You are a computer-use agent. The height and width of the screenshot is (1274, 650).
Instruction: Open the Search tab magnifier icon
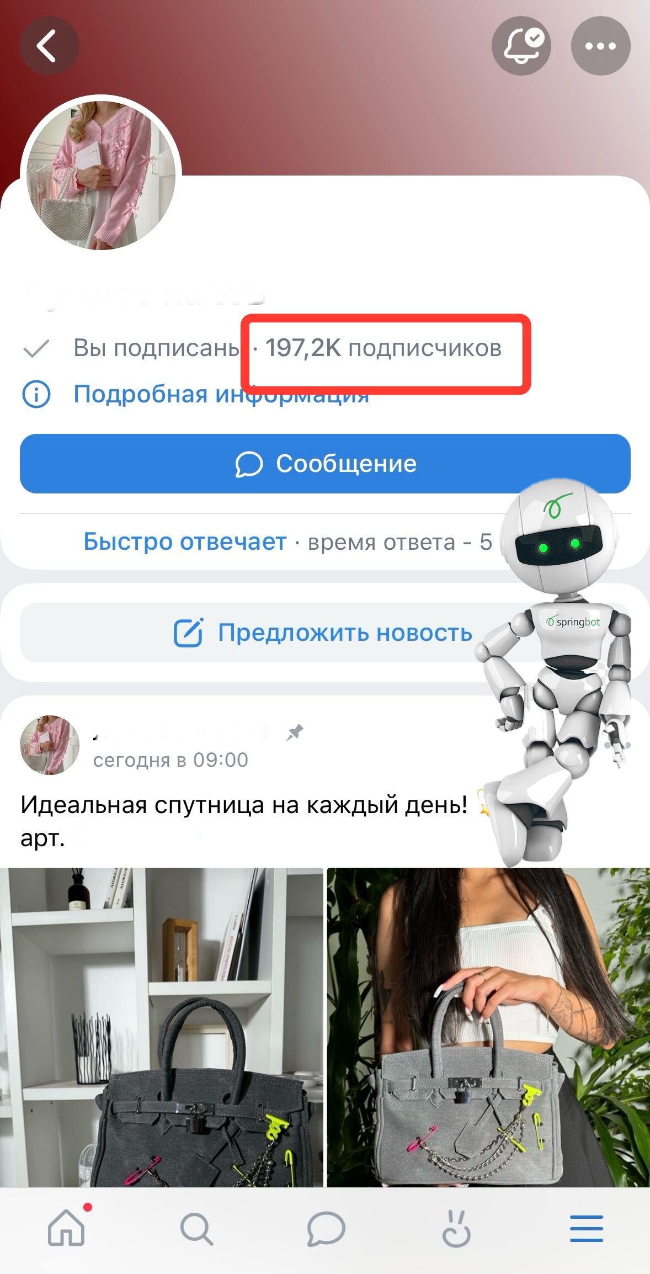196,1229
